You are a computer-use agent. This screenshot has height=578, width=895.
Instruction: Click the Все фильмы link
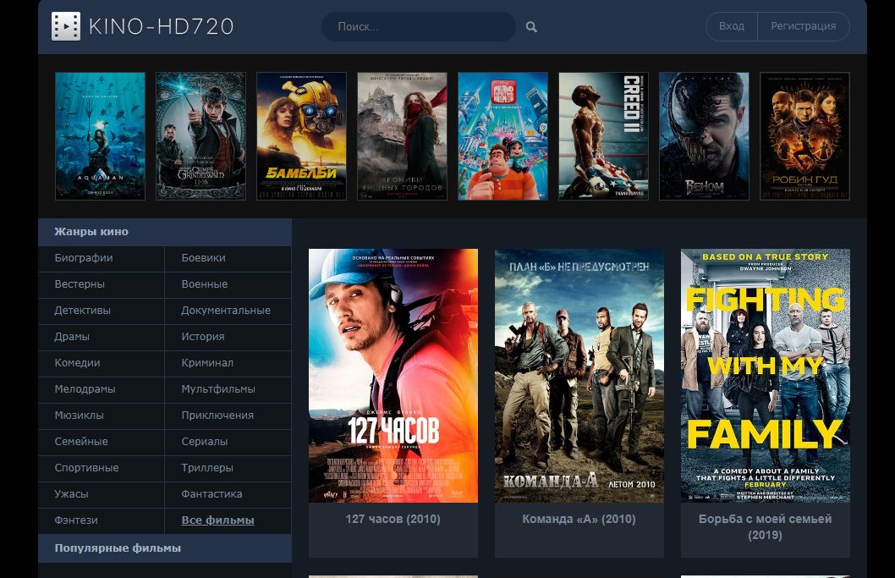217,521
